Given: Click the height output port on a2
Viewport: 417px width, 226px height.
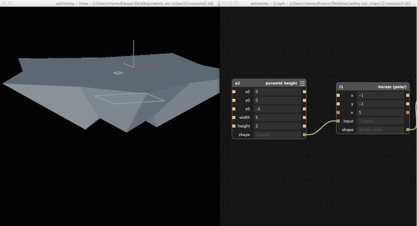Looking at the screenshot, I should click(304, 126).
